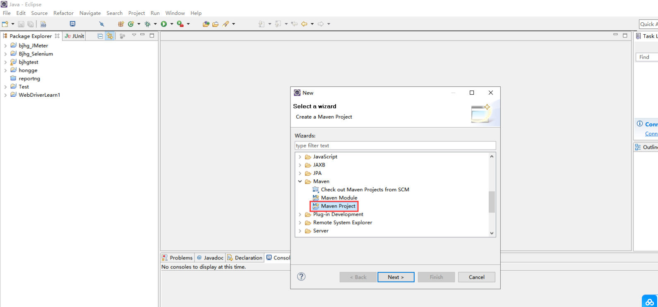Screen dimensions: 658x307
Task: Expand the hongge project
Action: tap(5, 71)
